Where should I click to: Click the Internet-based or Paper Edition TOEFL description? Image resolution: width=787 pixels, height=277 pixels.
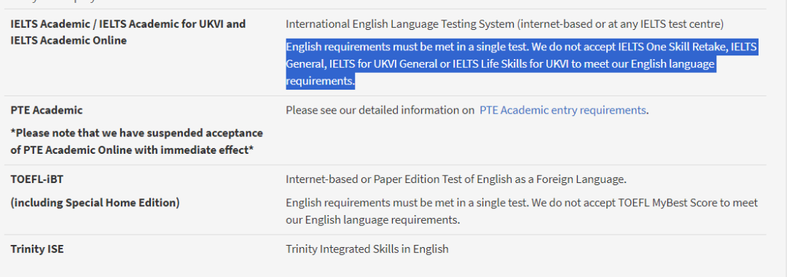point(455,179)
